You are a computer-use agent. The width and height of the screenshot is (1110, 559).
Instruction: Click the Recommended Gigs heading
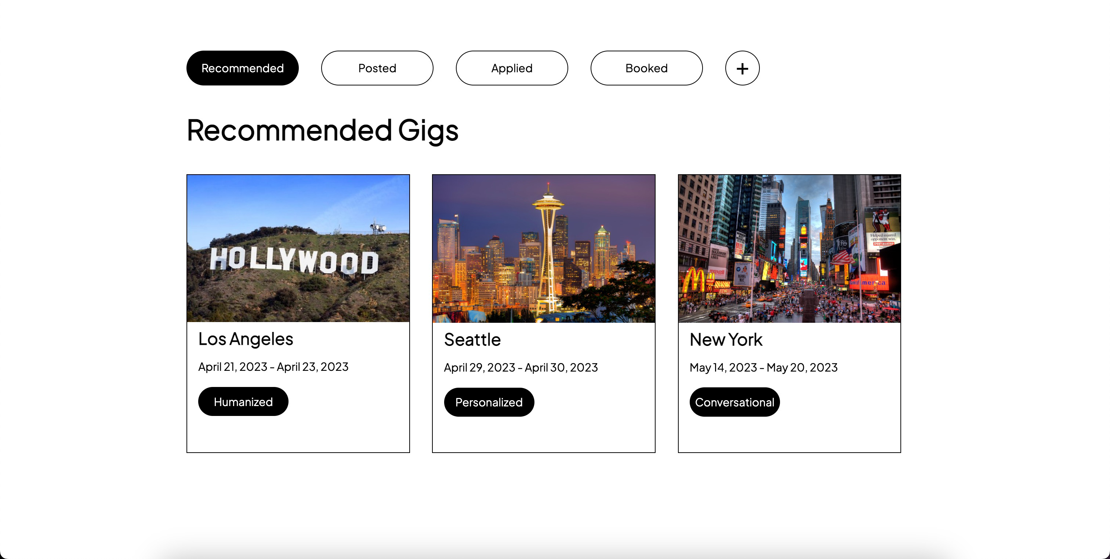322,130
